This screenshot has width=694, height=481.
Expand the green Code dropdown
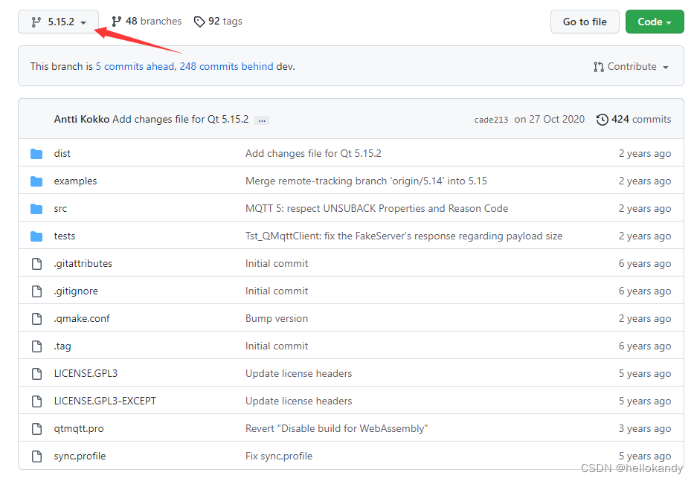[655, 22]
